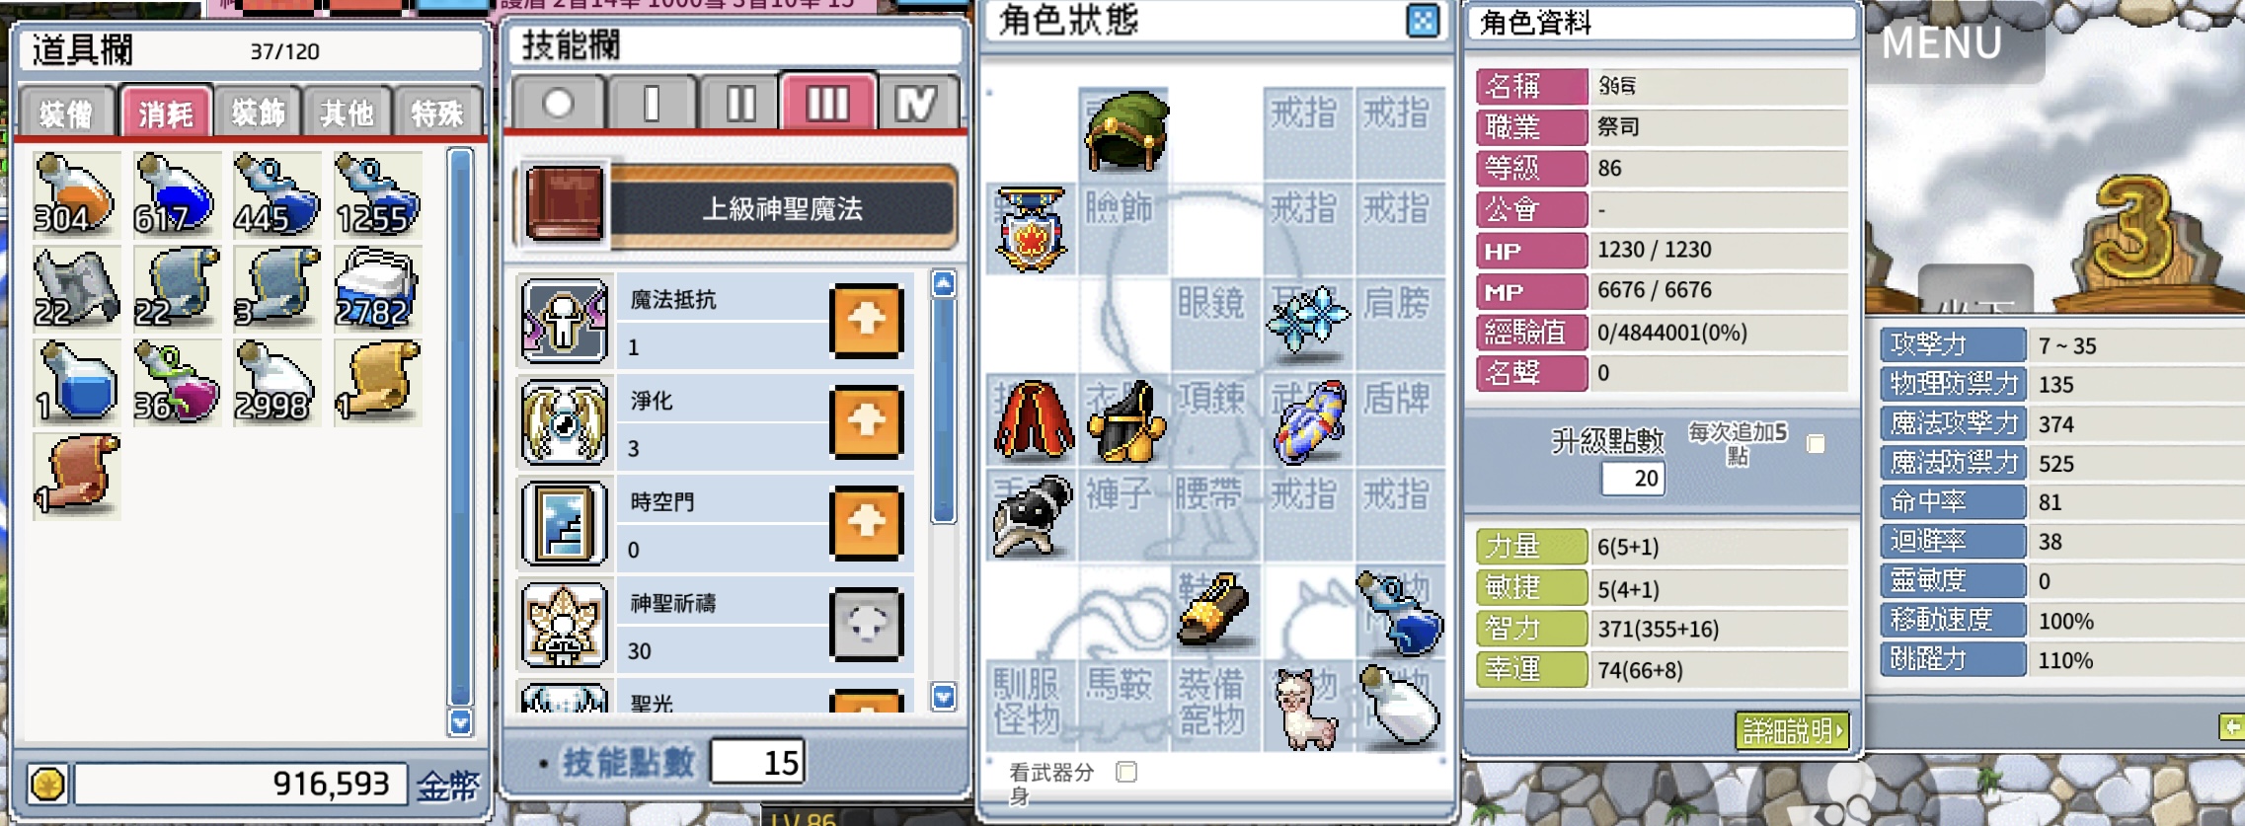Select the green hat equipment slot
The image size is (2245, 826).
click(1125, 133)
